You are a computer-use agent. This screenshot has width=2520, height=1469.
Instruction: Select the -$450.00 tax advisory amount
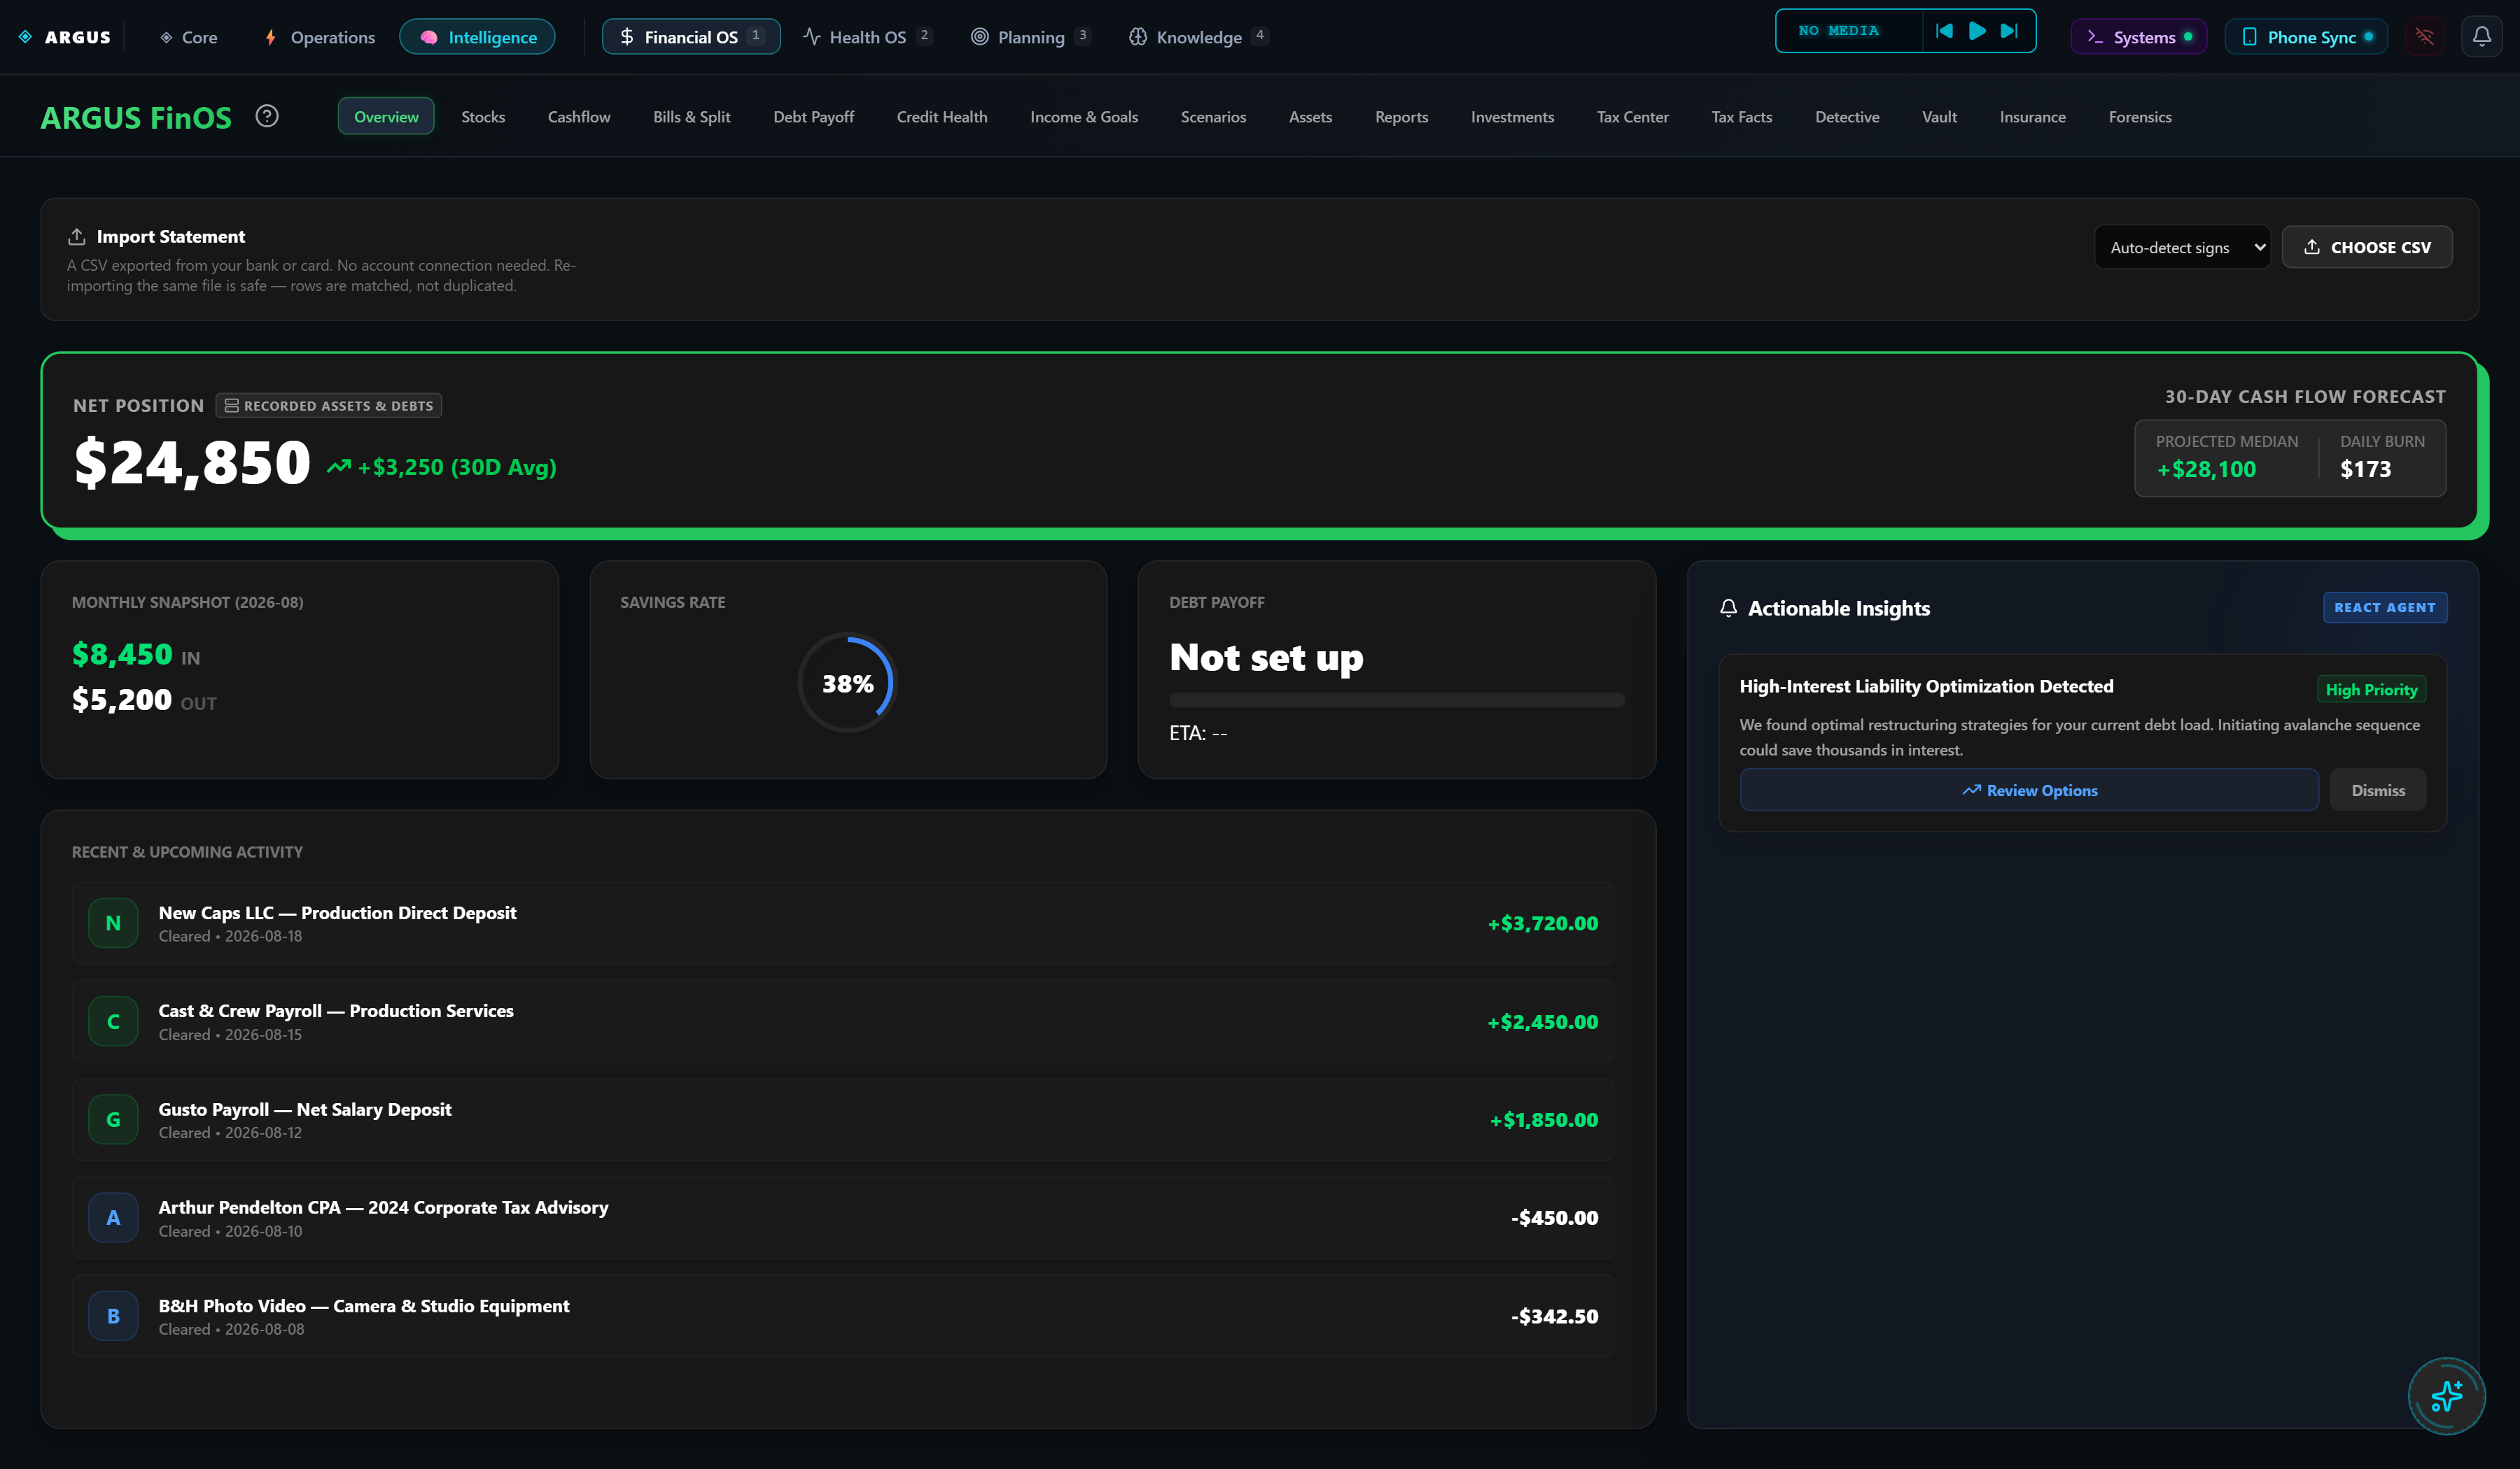(x=1554, y=1218)
